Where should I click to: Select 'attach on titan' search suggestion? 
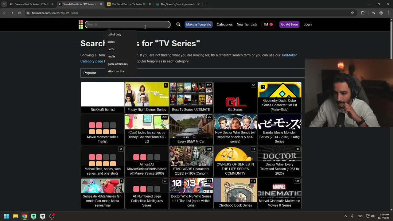116,71
